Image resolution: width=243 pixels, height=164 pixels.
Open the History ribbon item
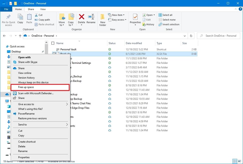click(148, 25)
